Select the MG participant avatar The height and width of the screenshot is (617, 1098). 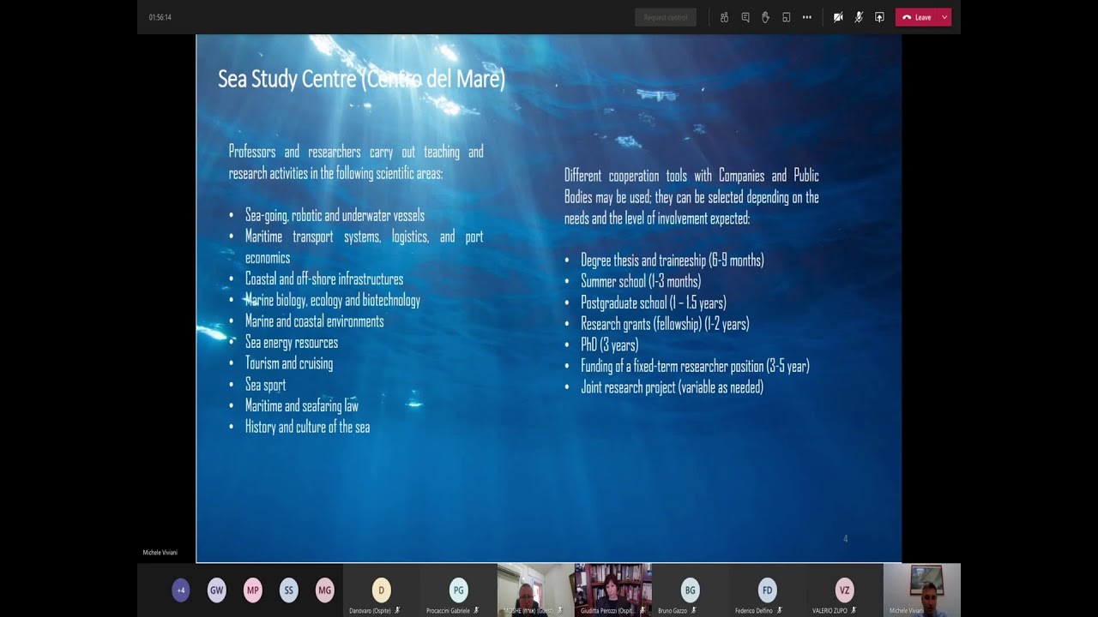tap(324, 590)
